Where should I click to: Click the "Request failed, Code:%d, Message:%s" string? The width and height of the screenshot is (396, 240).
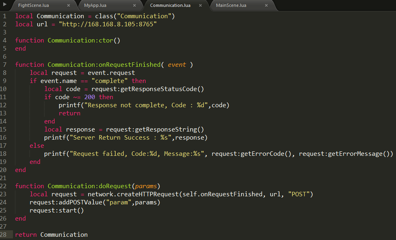coord(137,154)
